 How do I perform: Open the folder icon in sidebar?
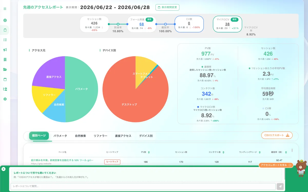coord(5,69)
